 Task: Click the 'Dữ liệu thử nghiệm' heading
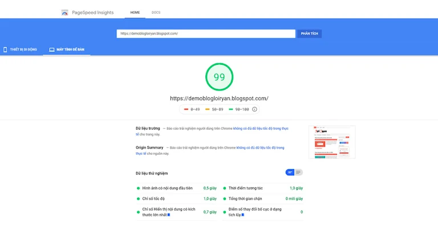(x=152, y=174)
